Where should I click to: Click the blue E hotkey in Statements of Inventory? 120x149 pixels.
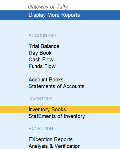(40, 116)
